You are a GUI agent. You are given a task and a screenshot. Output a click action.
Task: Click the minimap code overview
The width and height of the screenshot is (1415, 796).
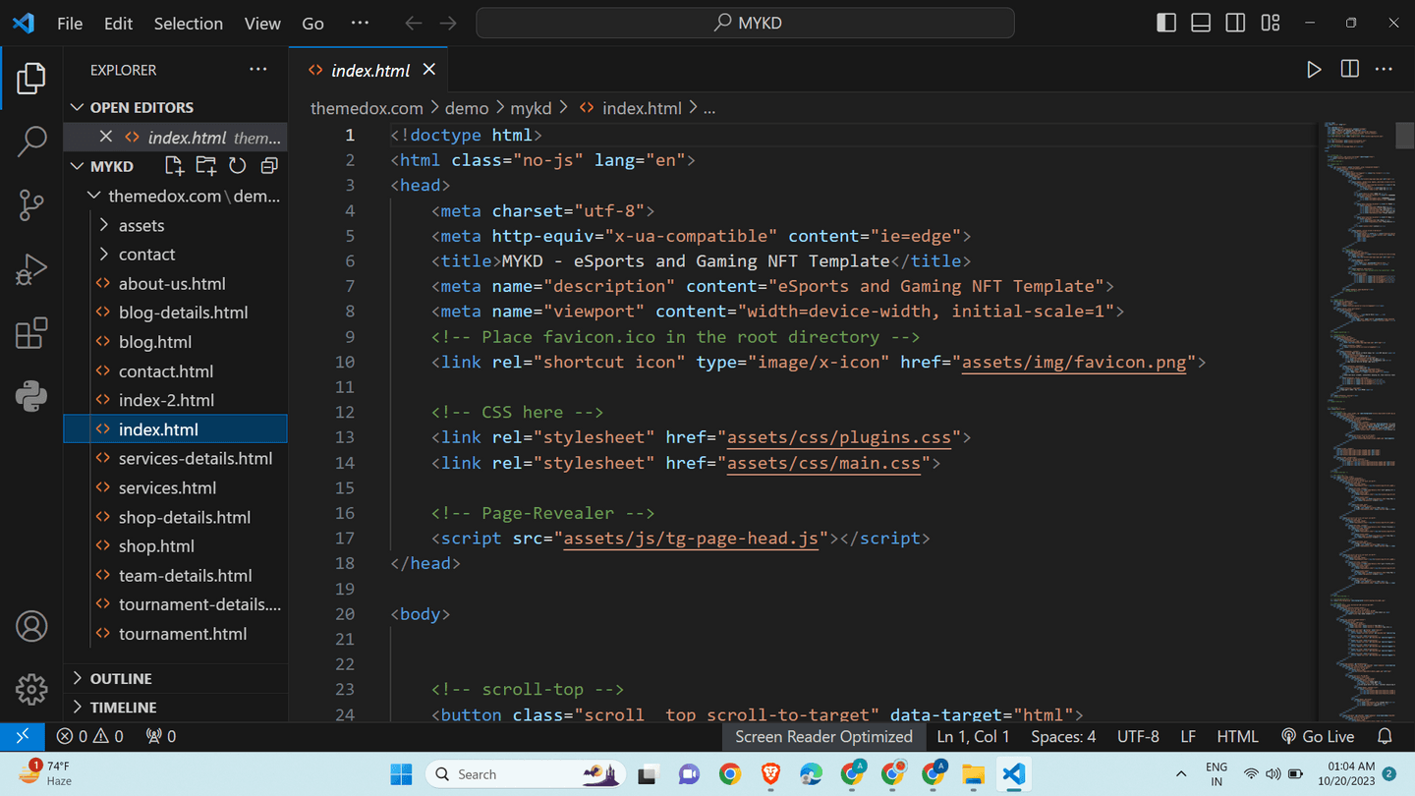(1361, 423)
